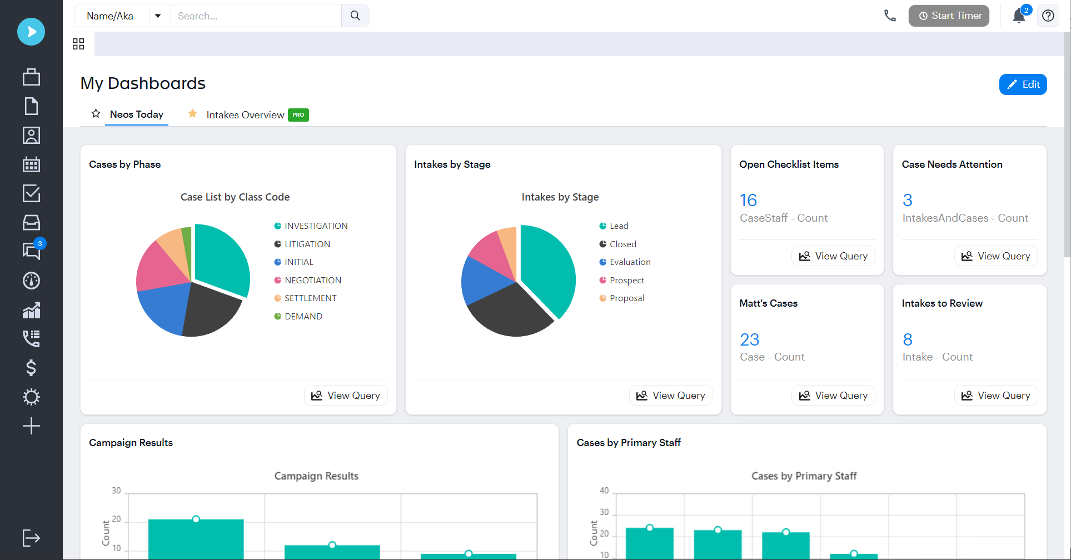The image size is (1071, 560).
Task: Click the phone icon in the top bar
Action: [x=890, y=16]
